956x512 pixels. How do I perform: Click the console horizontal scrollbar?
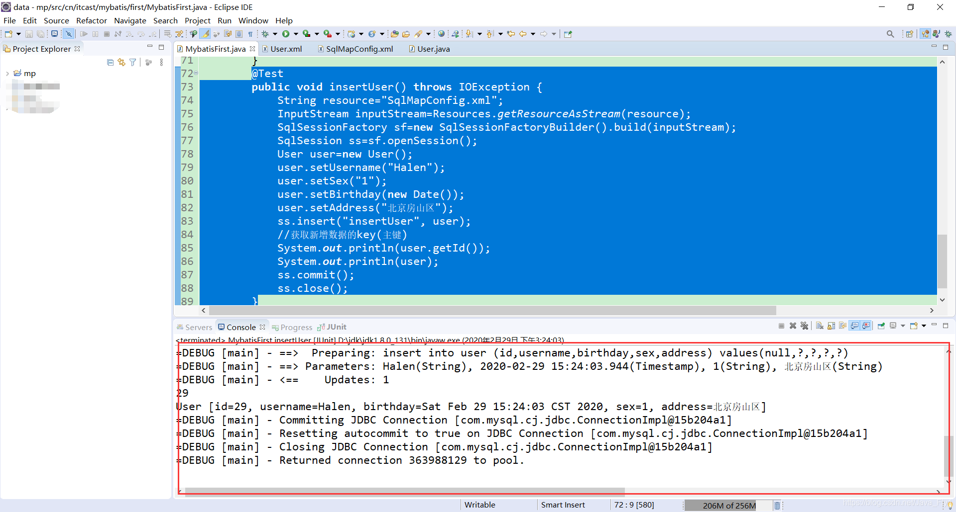(x=405, y=491)
